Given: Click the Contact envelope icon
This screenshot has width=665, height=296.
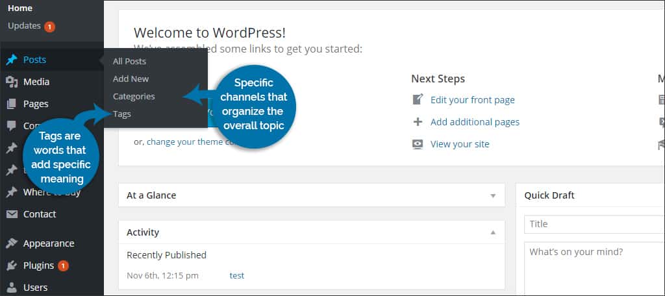Looking at the screenshot, I should point(12,214).
